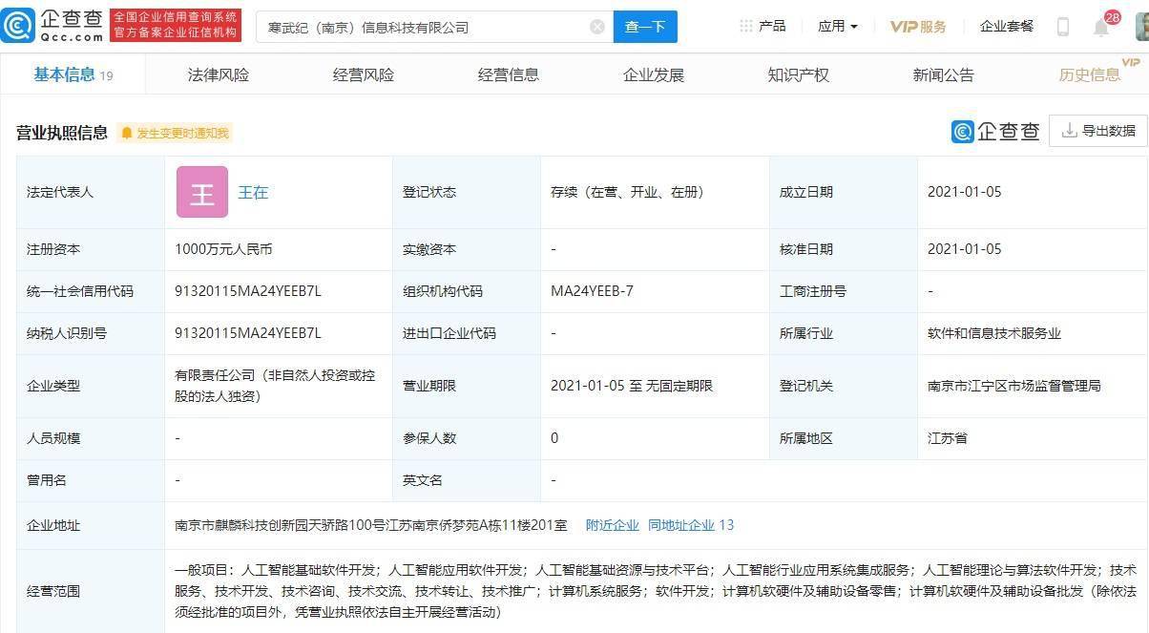Switch to 经营风险 tab
Image resolution: width=1149 pixels, height=633 pixels.
pyautogui.click(x=364, y=74)
